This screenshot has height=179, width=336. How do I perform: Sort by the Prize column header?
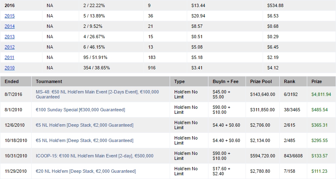316,81
